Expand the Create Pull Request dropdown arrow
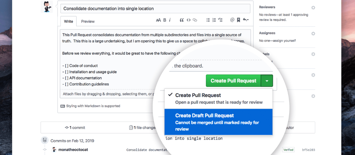 click(x=267, y=81)
